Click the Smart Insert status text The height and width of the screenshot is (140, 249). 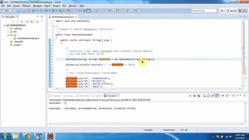[169, 130]
